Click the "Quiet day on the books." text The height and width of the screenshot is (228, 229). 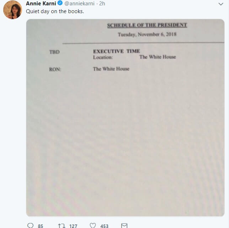pos(55,11)
